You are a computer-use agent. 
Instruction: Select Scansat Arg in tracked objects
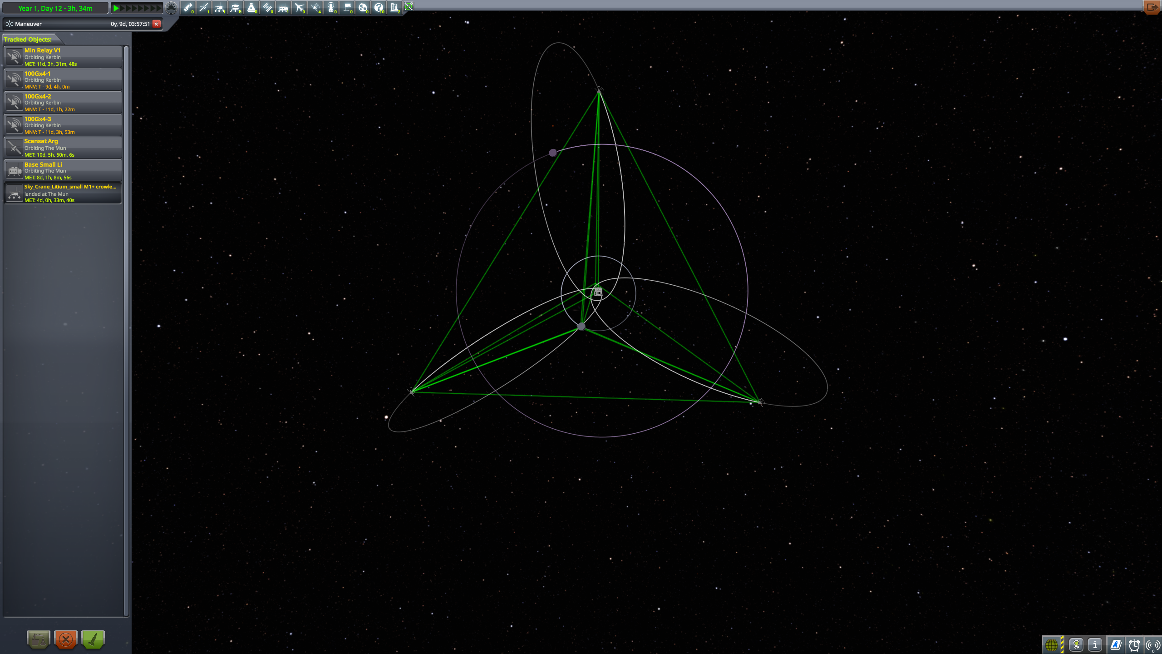pyautogui.click(x=63, y=148)
